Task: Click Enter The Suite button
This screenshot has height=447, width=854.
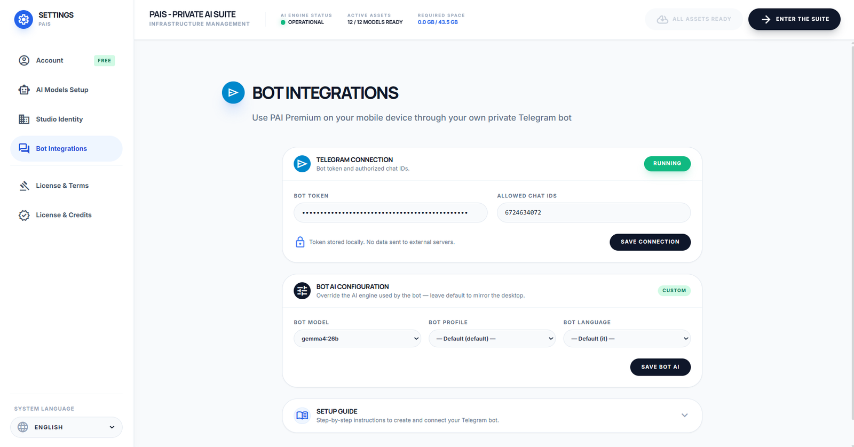Action: [x=794, y=19]
